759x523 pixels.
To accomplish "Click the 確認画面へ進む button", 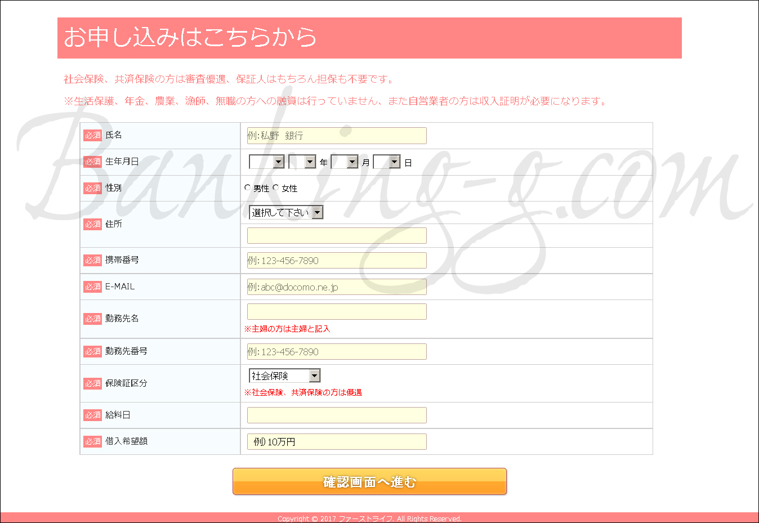I will [x=369, y=481].
